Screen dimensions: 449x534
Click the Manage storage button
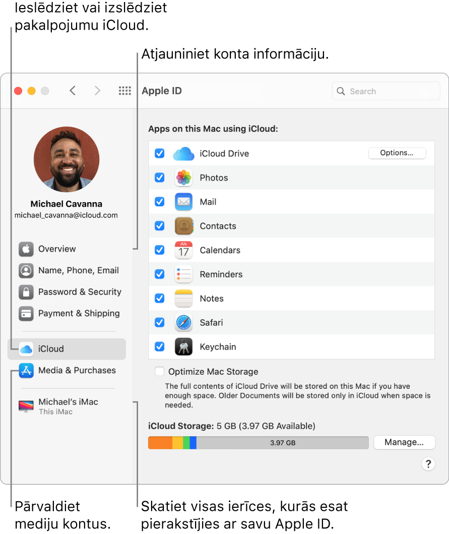click(x=404, y=442)
